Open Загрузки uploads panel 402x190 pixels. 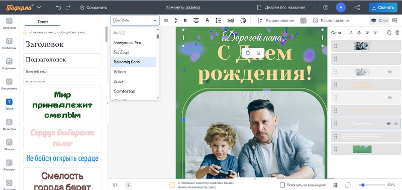(x=9, y=23)
